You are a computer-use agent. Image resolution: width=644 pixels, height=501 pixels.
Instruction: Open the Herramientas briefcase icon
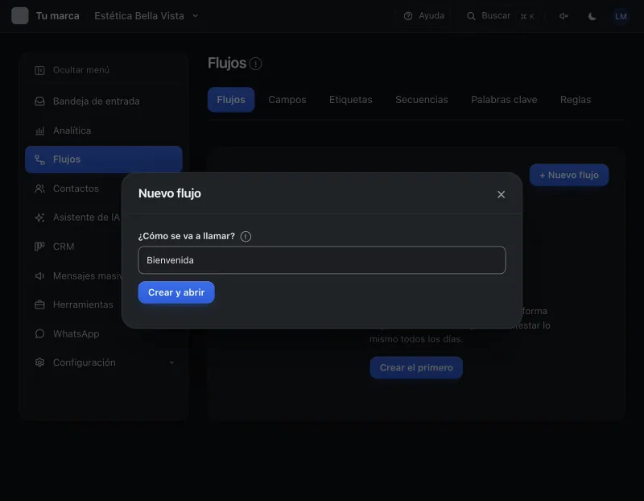[x=39, y=305]
